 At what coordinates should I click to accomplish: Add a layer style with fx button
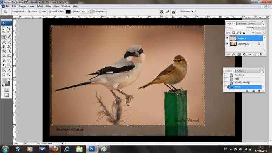[234, 54]
